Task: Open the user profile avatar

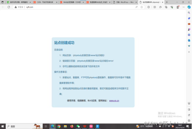Action: coord(178,7)
